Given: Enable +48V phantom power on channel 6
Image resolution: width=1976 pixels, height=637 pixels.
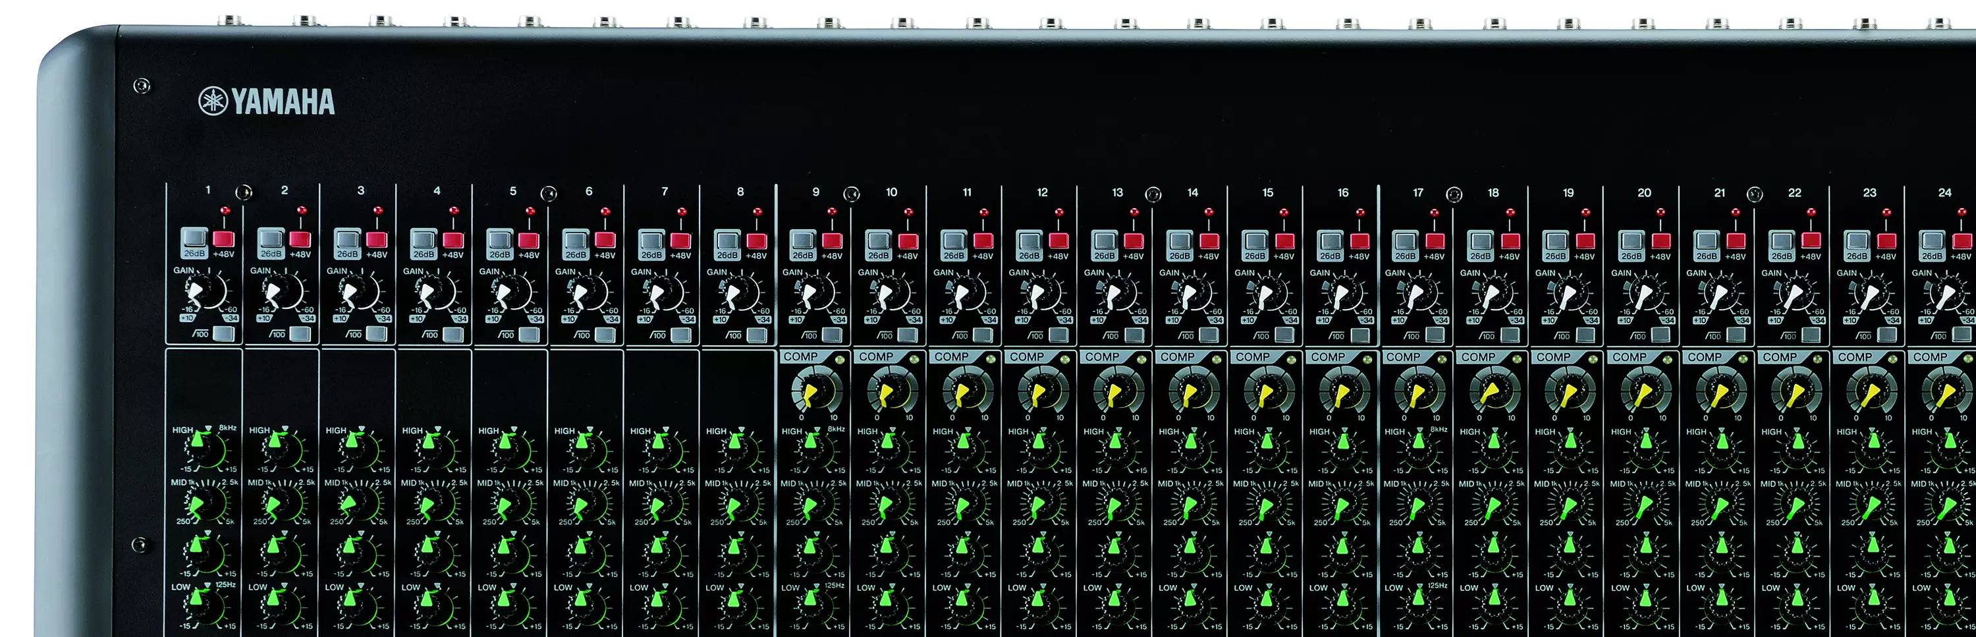Looking at the screenshot, I should [x=605, y=239].
